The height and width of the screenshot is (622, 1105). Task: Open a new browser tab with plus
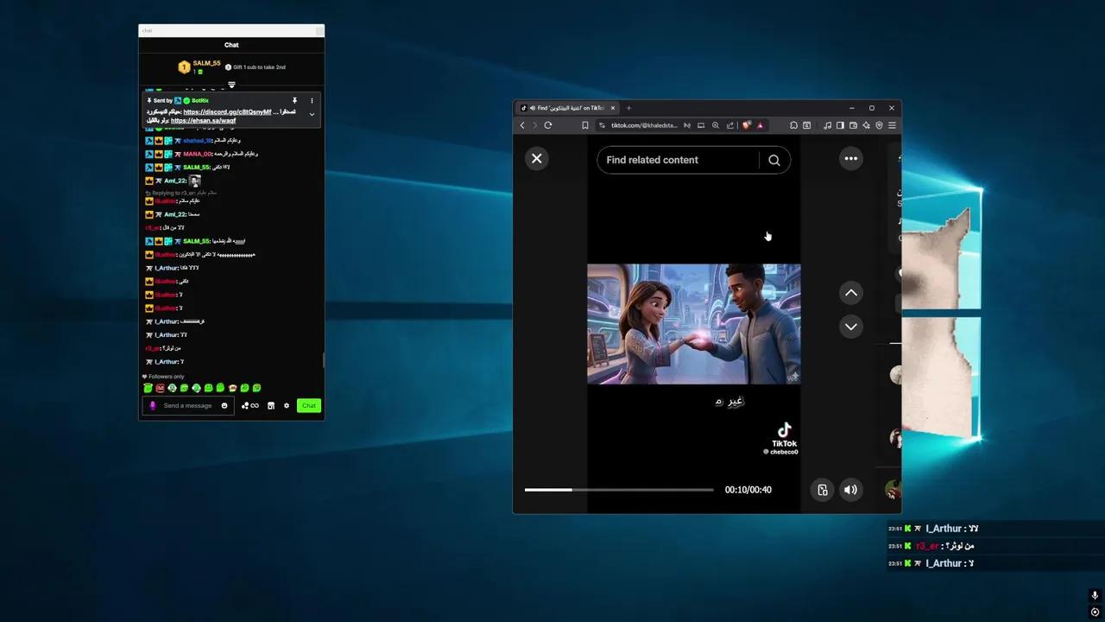(628, 108)
